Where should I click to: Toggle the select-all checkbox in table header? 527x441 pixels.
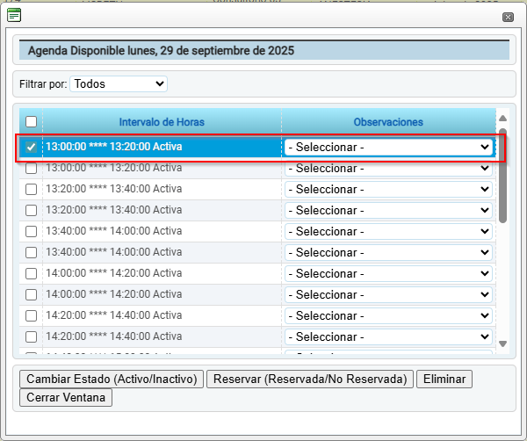32,122
